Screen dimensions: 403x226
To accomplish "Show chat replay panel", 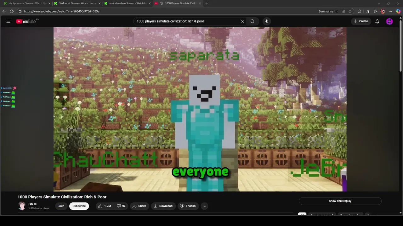I will [340, 201].
